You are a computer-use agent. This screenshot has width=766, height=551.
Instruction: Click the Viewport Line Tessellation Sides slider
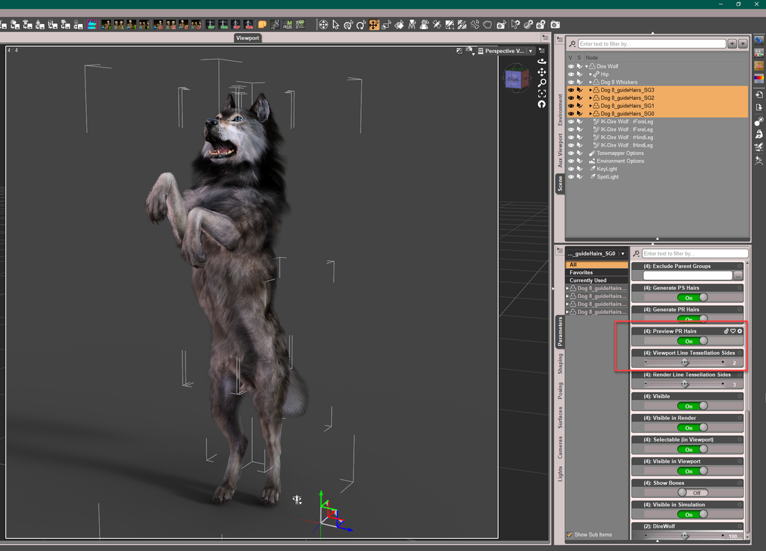point(684,362)
